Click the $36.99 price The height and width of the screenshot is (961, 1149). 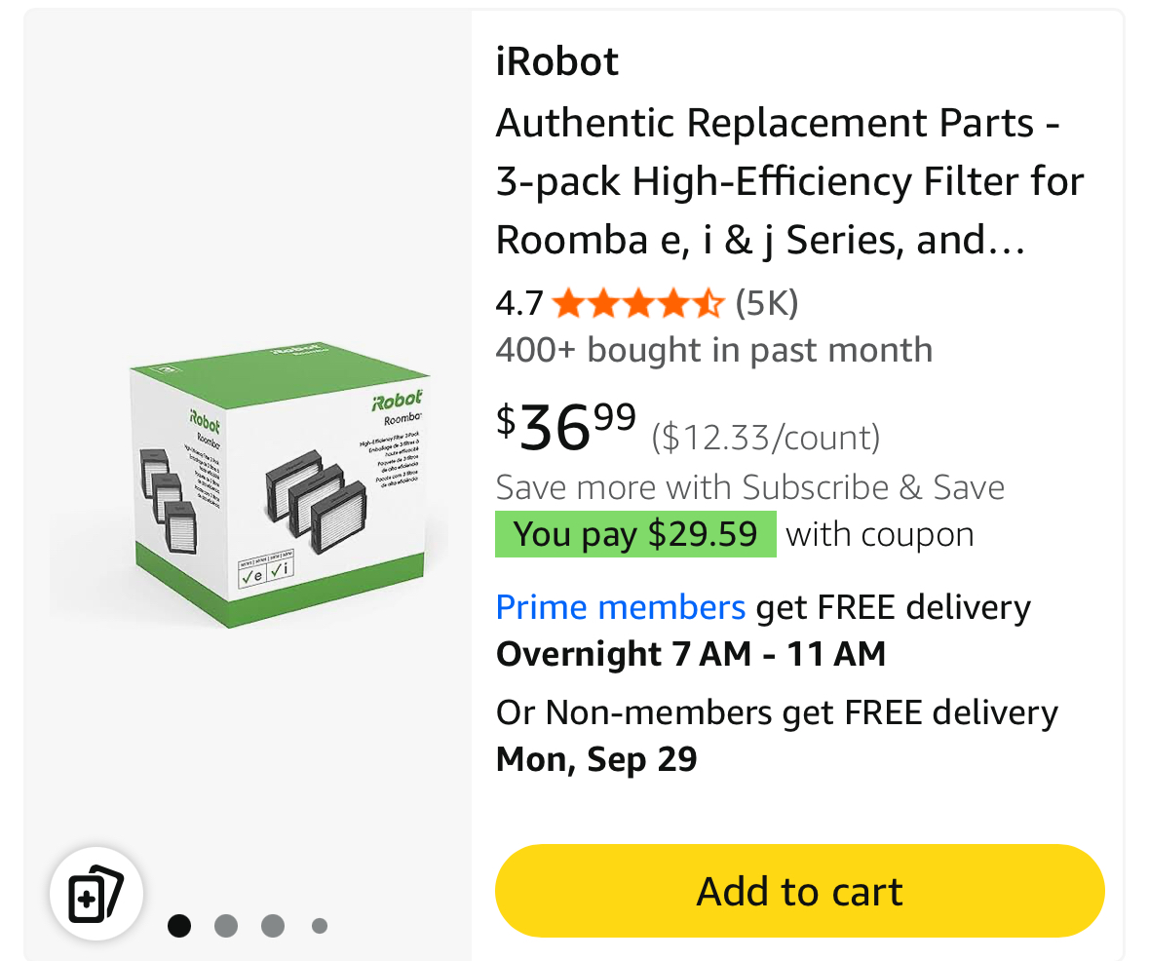[566, 426]
